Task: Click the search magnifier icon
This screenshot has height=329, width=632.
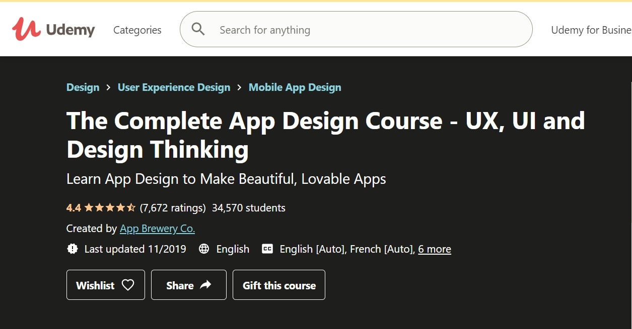Action: [x=198, y=30]
